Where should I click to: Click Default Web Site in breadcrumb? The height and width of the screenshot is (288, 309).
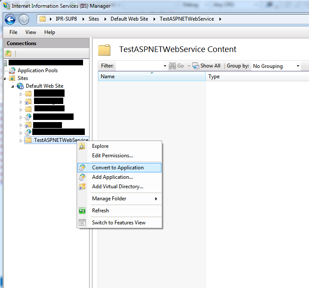point(129,19)
